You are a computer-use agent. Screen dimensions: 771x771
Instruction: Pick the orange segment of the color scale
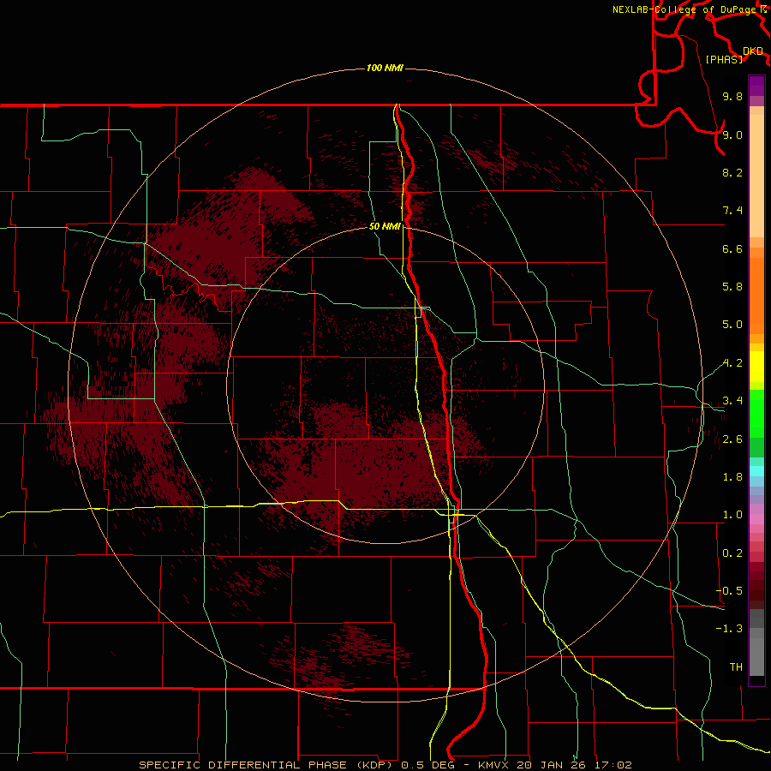756,295
